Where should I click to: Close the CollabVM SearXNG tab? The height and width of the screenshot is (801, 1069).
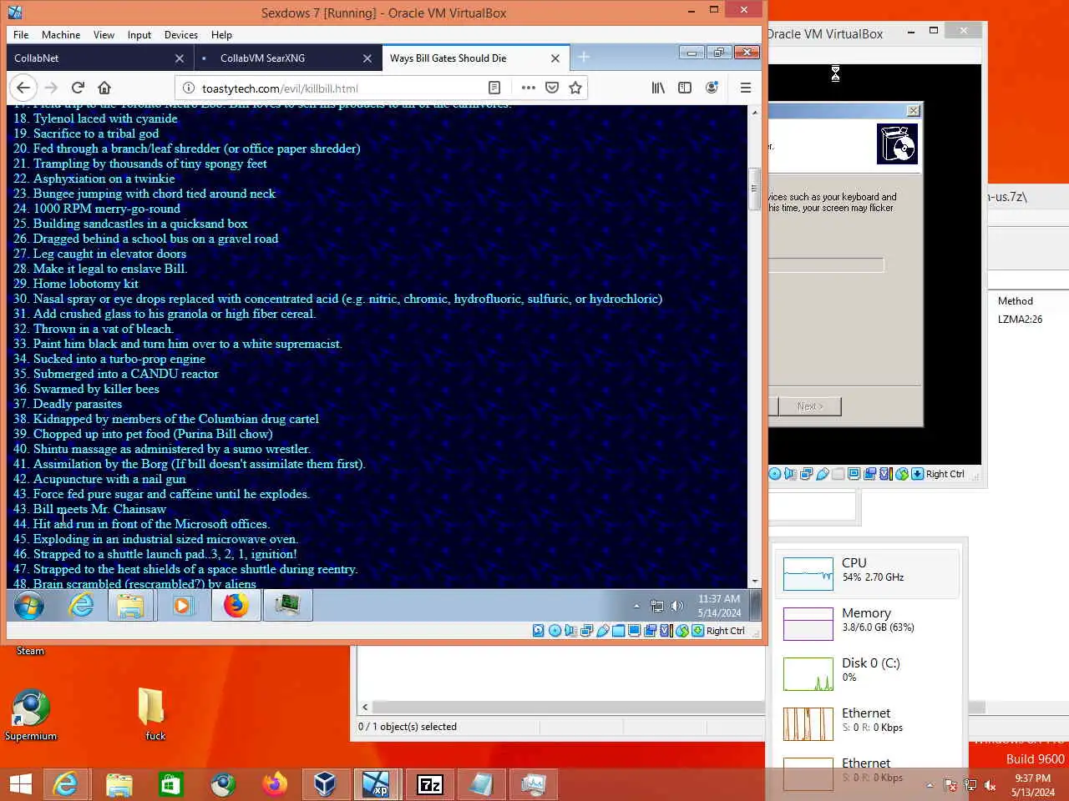coord(367,58)
